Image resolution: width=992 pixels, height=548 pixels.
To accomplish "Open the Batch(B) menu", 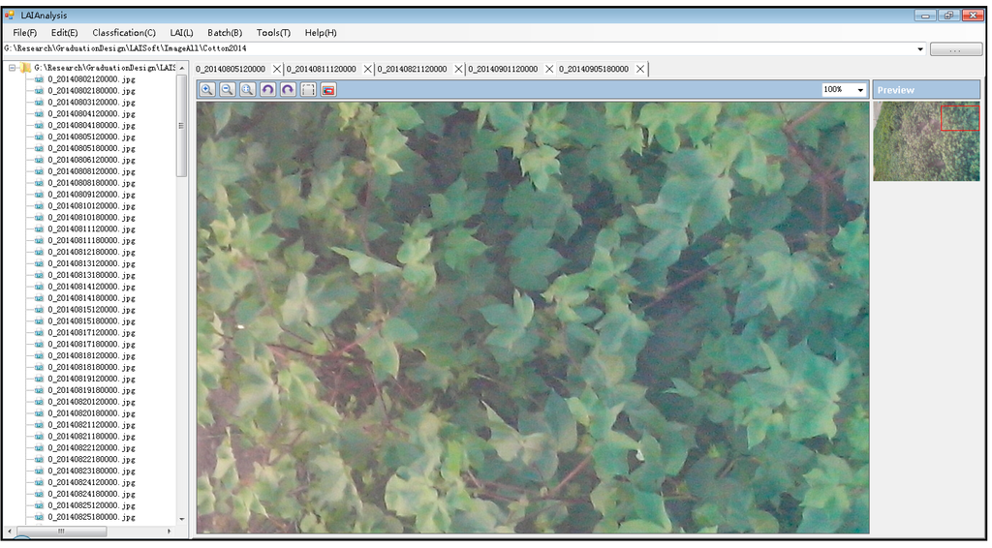I will pyautogui.click(x=225, y=33).
